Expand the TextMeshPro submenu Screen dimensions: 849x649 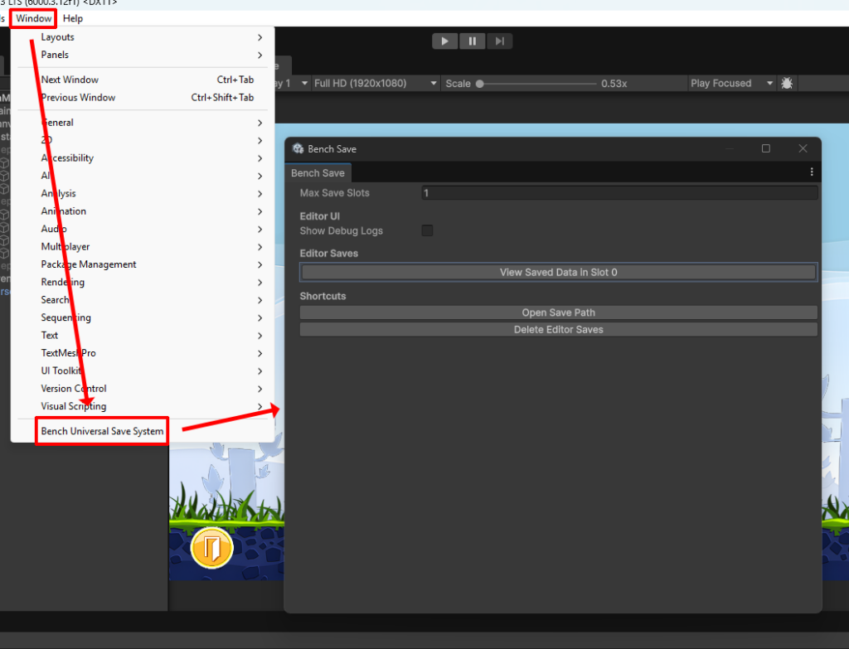pyautogui.click(x=143, y=353)
